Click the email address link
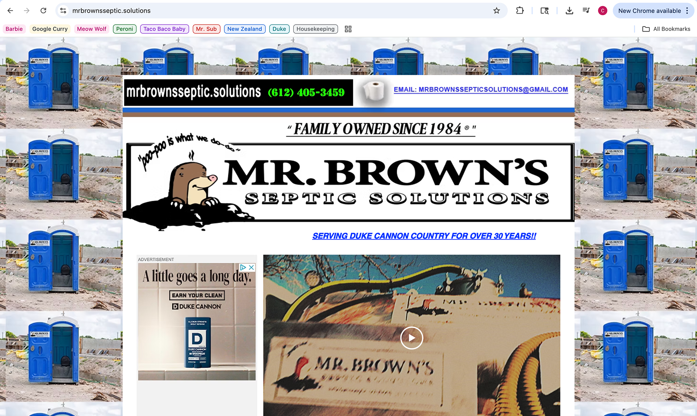Image resolution: width=697 pixels, height=416 pixels. [481, 90]
